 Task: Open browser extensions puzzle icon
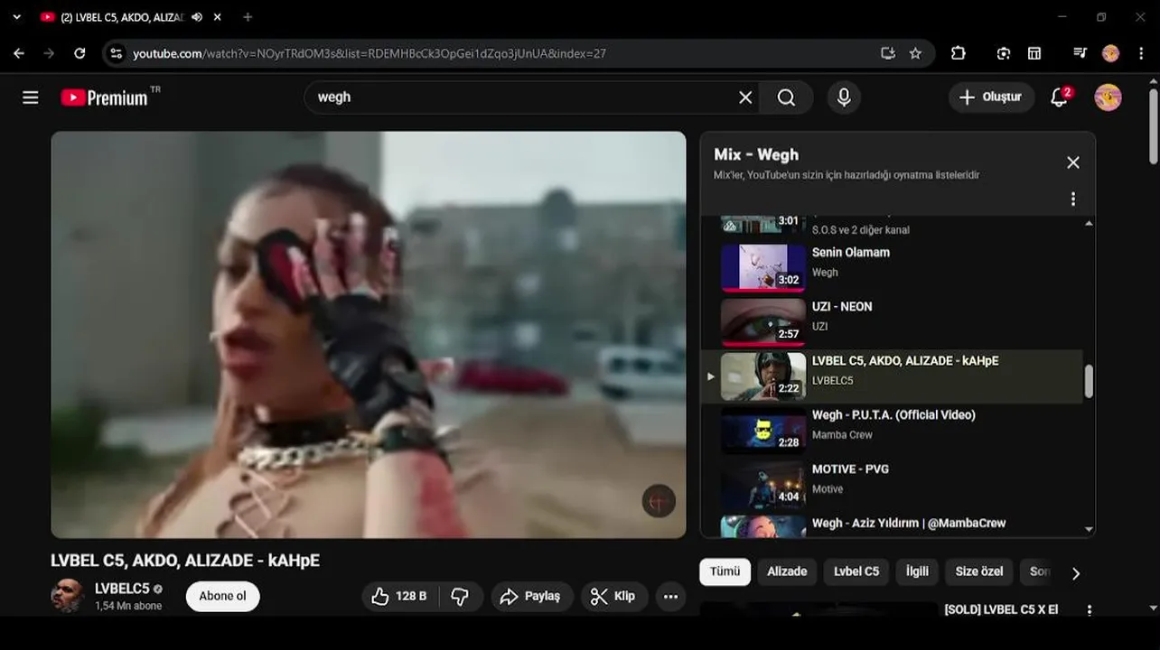pyautogui.click(x=959, y=53)
